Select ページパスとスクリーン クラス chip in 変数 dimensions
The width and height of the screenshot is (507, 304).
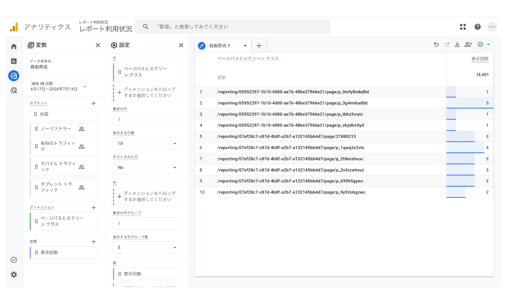tap(64, 221)
